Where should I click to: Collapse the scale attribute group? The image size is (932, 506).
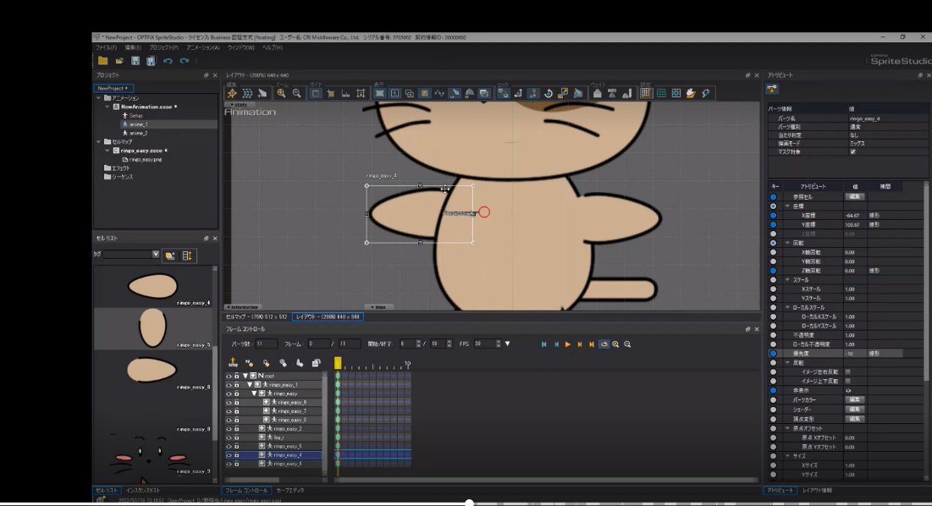click(x=787, y=280)
